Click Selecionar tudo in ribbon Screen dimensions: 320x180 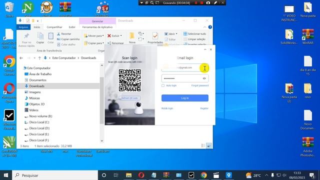[194, 33]
